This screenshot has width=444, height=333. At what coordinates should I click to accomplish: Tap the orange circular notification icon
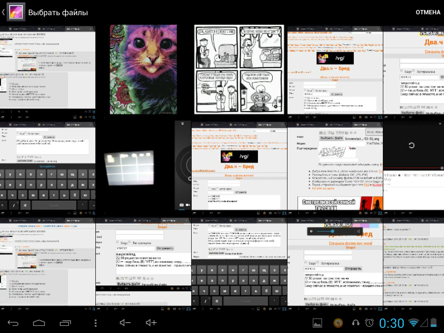tap(338, 323)
